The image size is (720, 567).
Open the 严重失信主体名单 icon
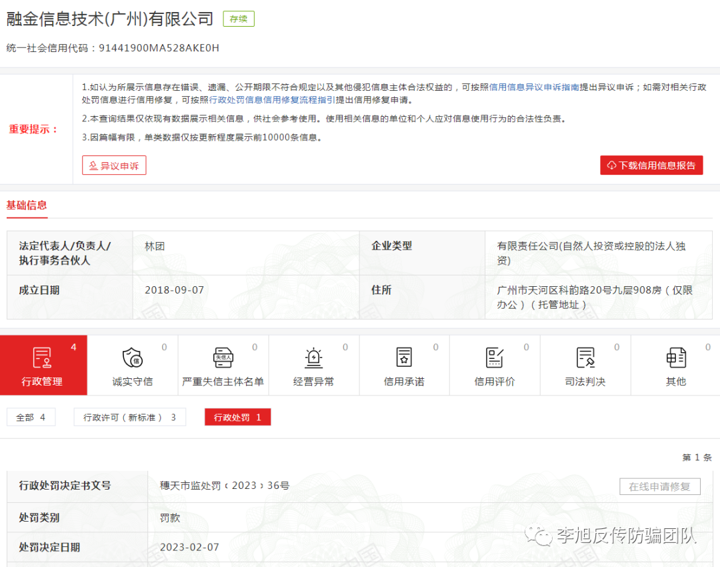[223, 358]
